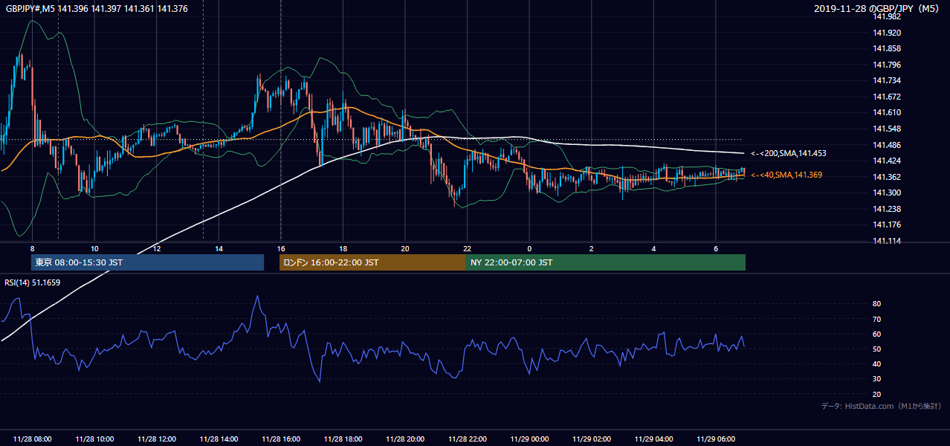This screenshot has height=446, width=950.
Task: Click price axis value 141.176
Action: pos(887,224)
